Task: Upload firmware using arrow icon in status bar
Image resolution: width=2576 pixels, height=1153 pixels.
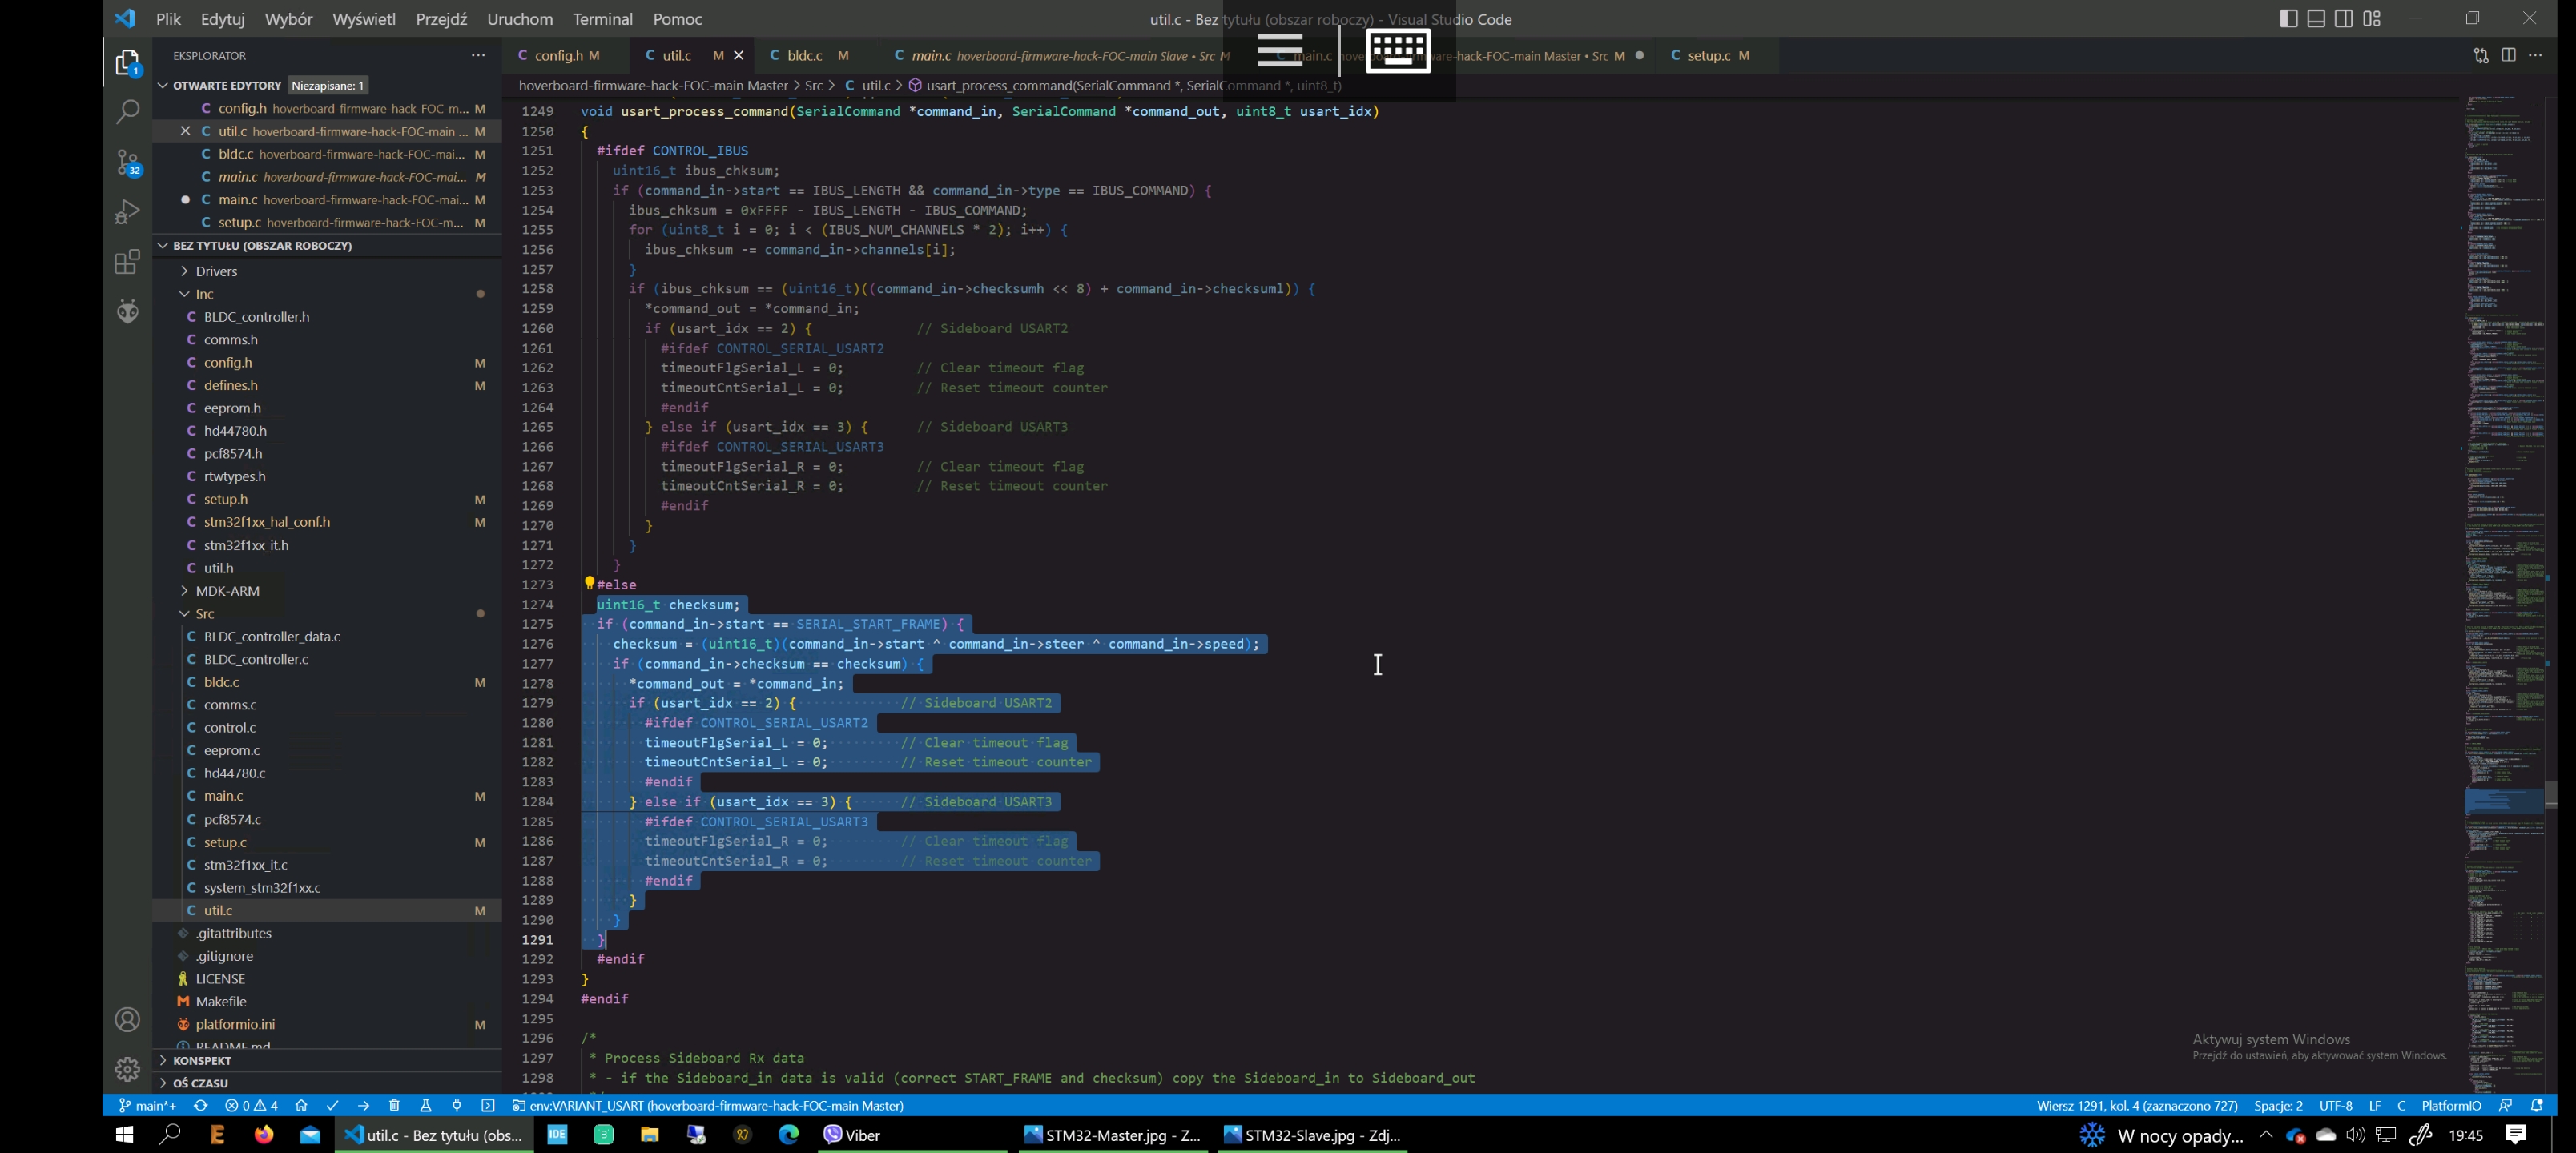Action: click(x=364, y=1106)
